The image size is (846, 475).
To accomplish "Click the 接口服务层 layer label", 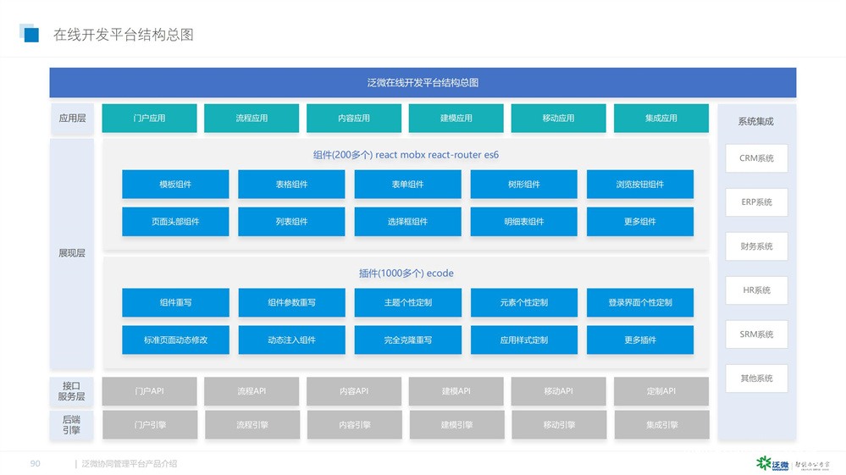I will [x=72, y=391].
